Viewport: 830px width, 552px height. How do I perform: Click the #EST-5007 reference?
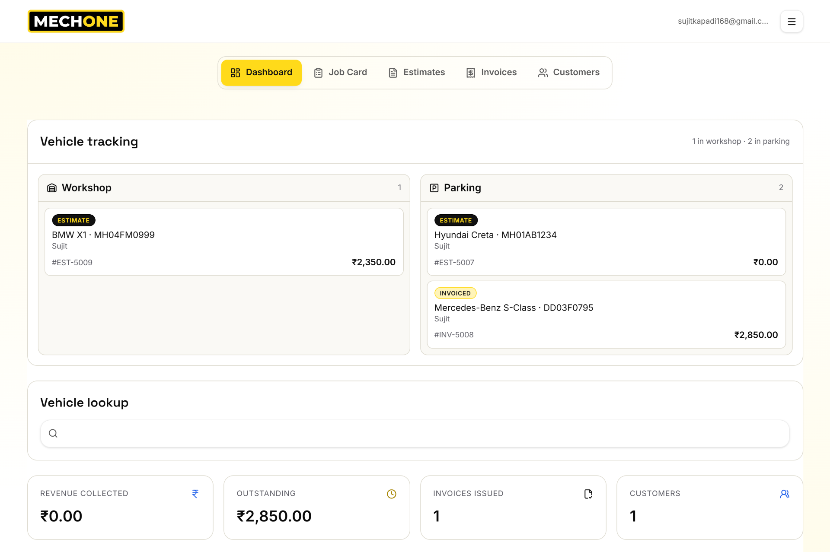coord(454,263)
